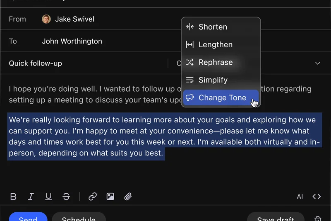The height and width of the screenshot is (221, 331).
Task: Click the Quick follow-up subject field
Action: pos(83,63)
